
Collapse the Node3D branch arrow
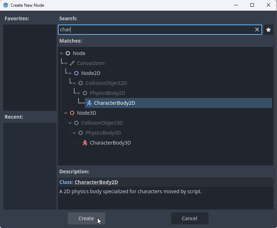[66, 113]
